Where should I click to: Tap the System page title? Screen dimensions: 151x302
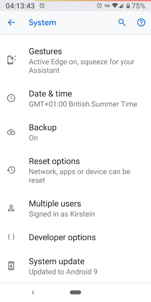[x=42, y=23]
